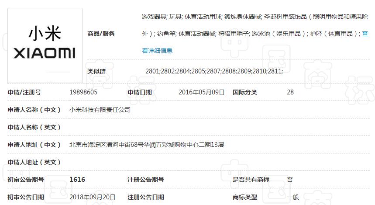
Task: Select the date 2016年05月09日
Action: [x=202, y=92]
